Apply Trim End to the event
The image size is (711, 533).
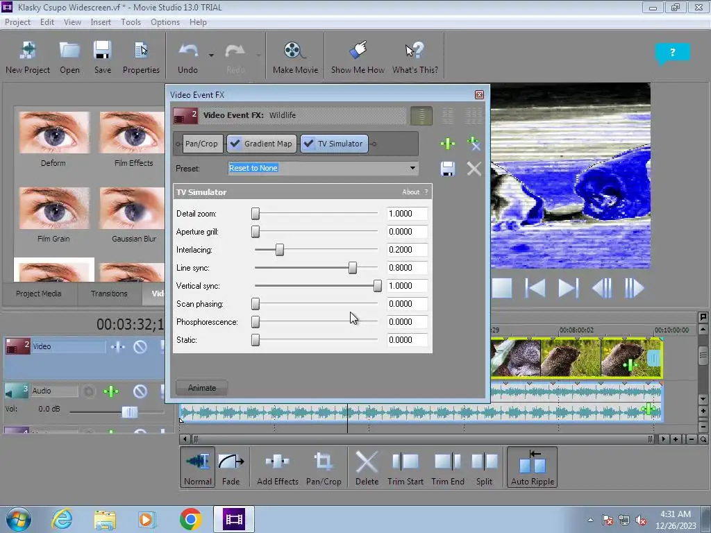[448, 467]
